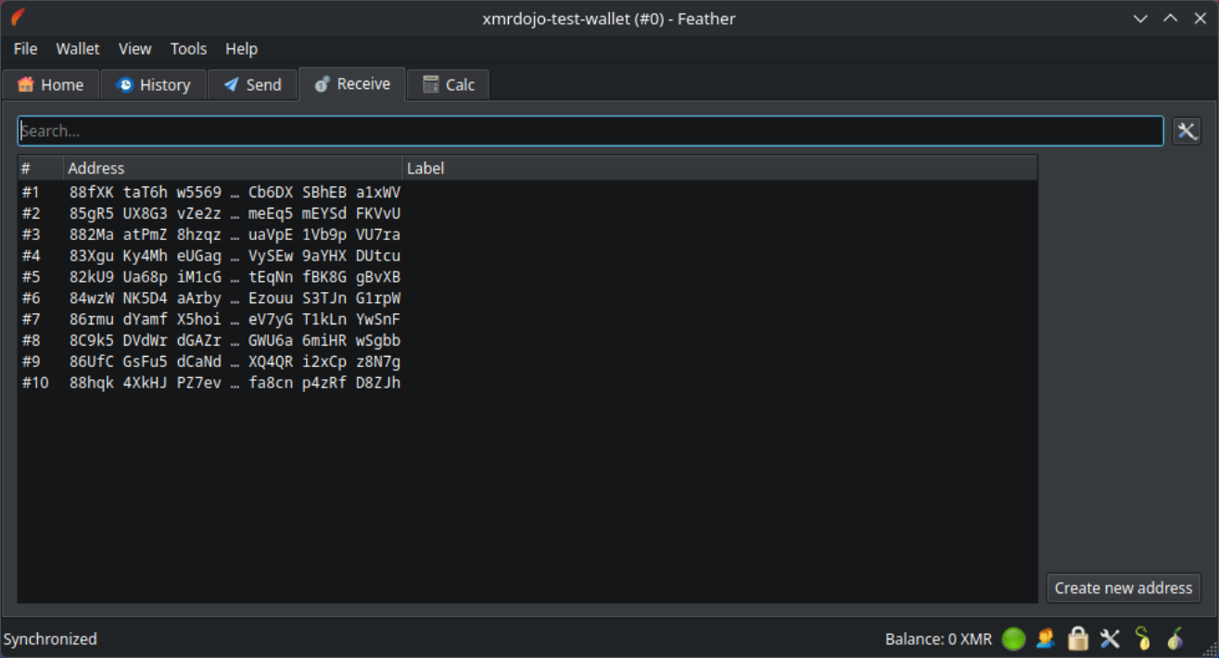The height and width of the screenshot is (658, 1219).
Task: Select address #8 starting 8C9k5
Action: tap(527, 341)
